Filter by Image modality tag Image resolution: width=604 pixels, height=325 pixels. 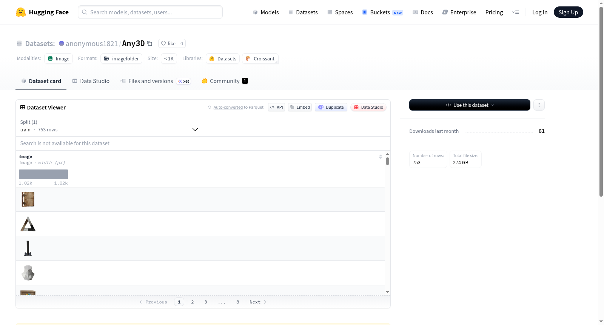pyautogui.click(x=59, y=59)
